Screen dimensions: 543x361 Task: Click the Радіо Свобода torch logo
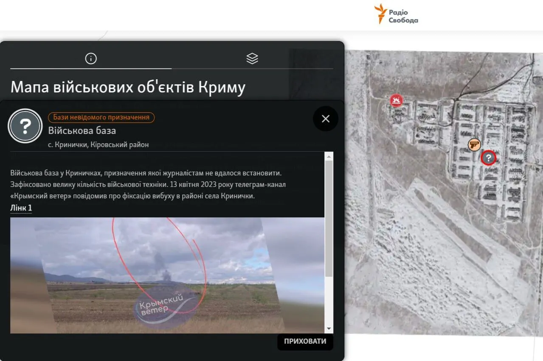coord(380,14)
